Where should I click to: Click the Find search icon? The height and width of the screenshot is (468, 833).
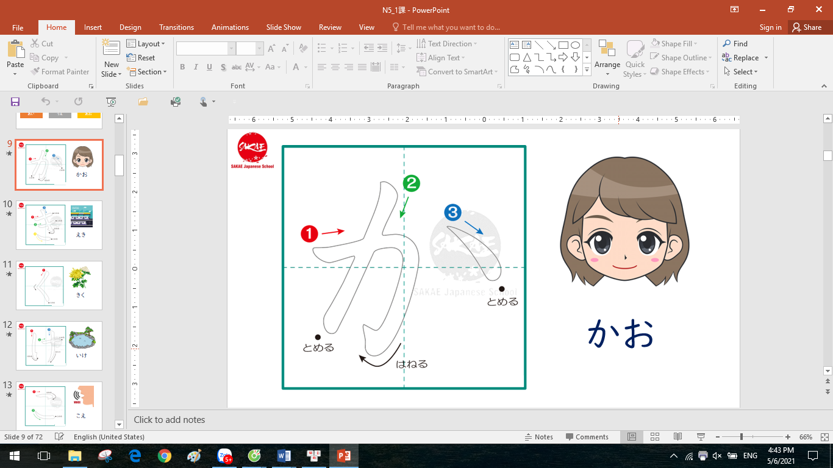pos(727,44)
